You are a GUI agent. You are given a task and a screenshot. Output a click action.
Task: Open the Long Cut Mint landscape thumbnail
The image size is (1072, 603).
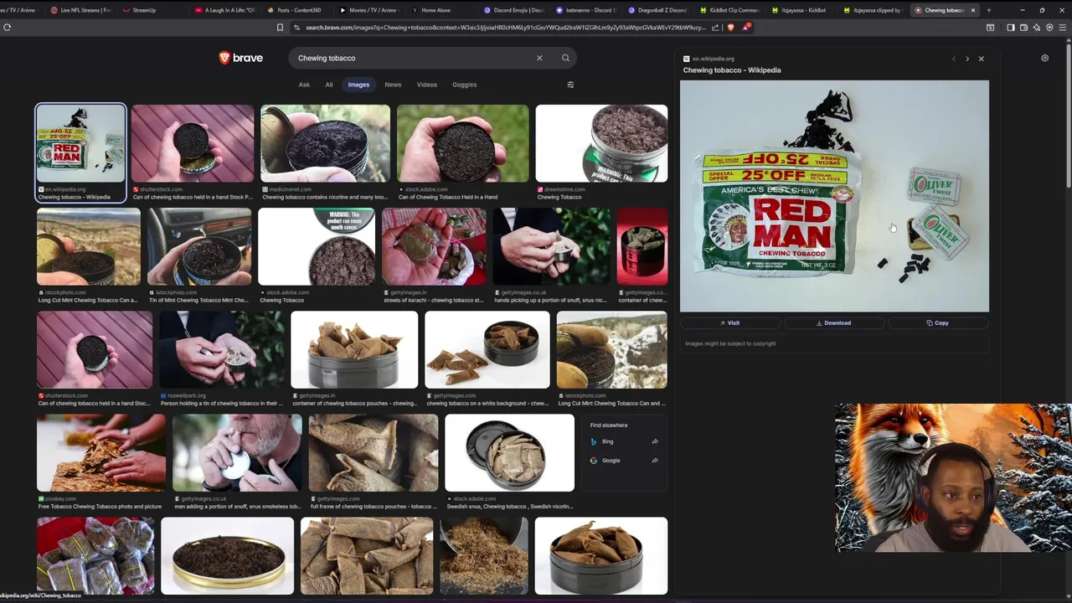click(89, 247)
